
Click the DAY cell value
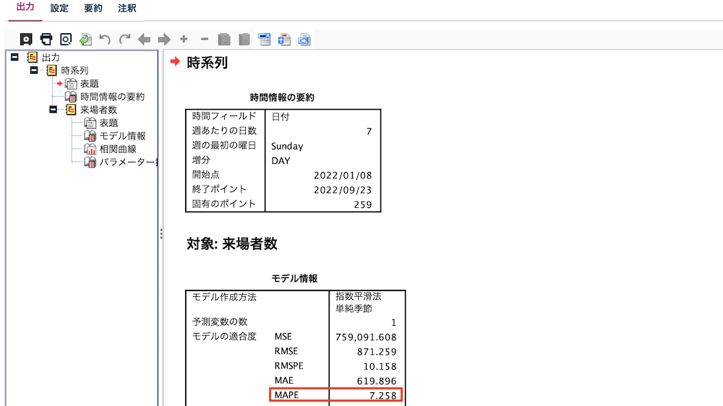281,161
